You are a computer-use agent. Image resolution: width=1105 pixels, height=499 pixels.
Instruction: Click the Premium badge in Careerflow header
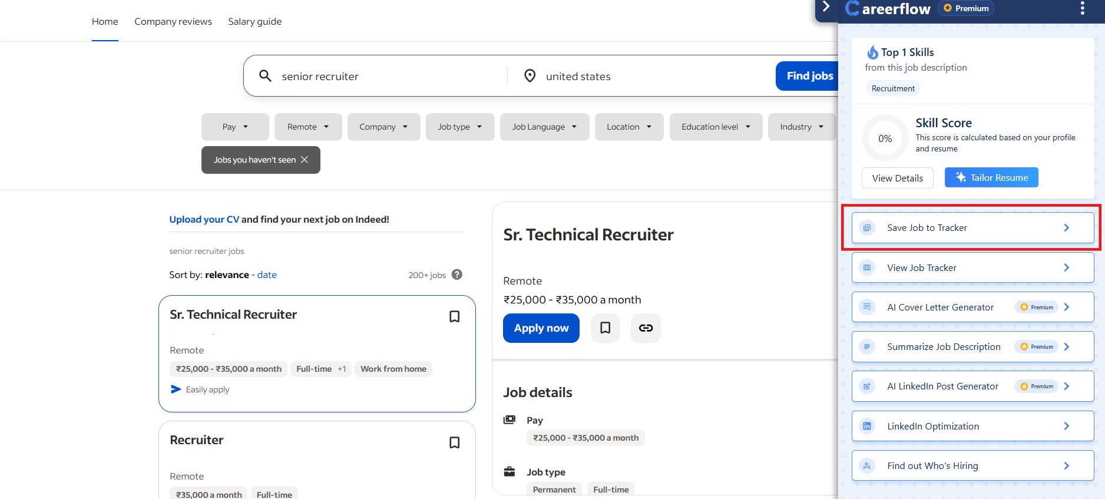click(x=966, y=8)
